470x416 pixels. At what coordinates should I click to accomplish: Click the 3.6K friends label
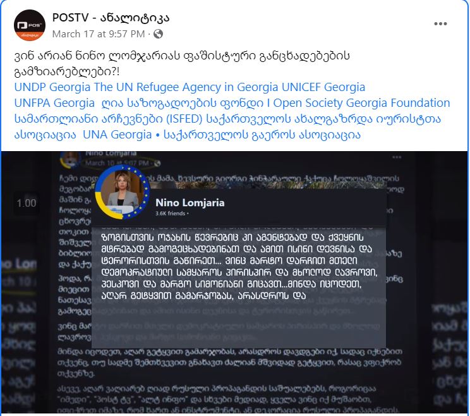(172, 214)
